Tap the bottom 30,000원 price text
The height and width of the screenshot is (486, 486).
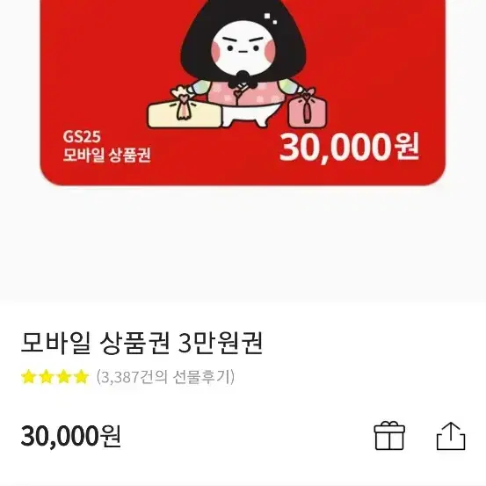71,436
